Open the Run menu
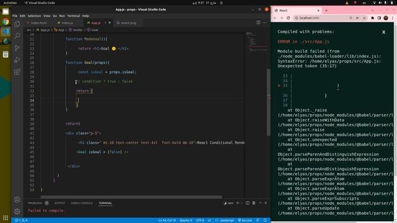The image size is (397, 223). [62, 15]
